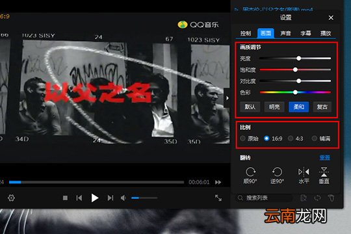Select the 原始 aspect ratio
This screenshot has height=234, width=351.
(249, 138)
